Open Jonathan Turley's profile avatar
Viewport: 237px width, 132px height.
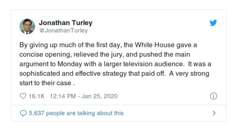pyautogui.click(x=27, y=26)
